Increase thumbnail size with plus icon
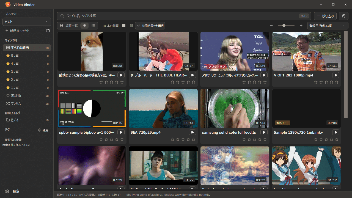Image resolution: width=352 pixels, height=198 pixels. pyautogui.click(x=301, y=26)
